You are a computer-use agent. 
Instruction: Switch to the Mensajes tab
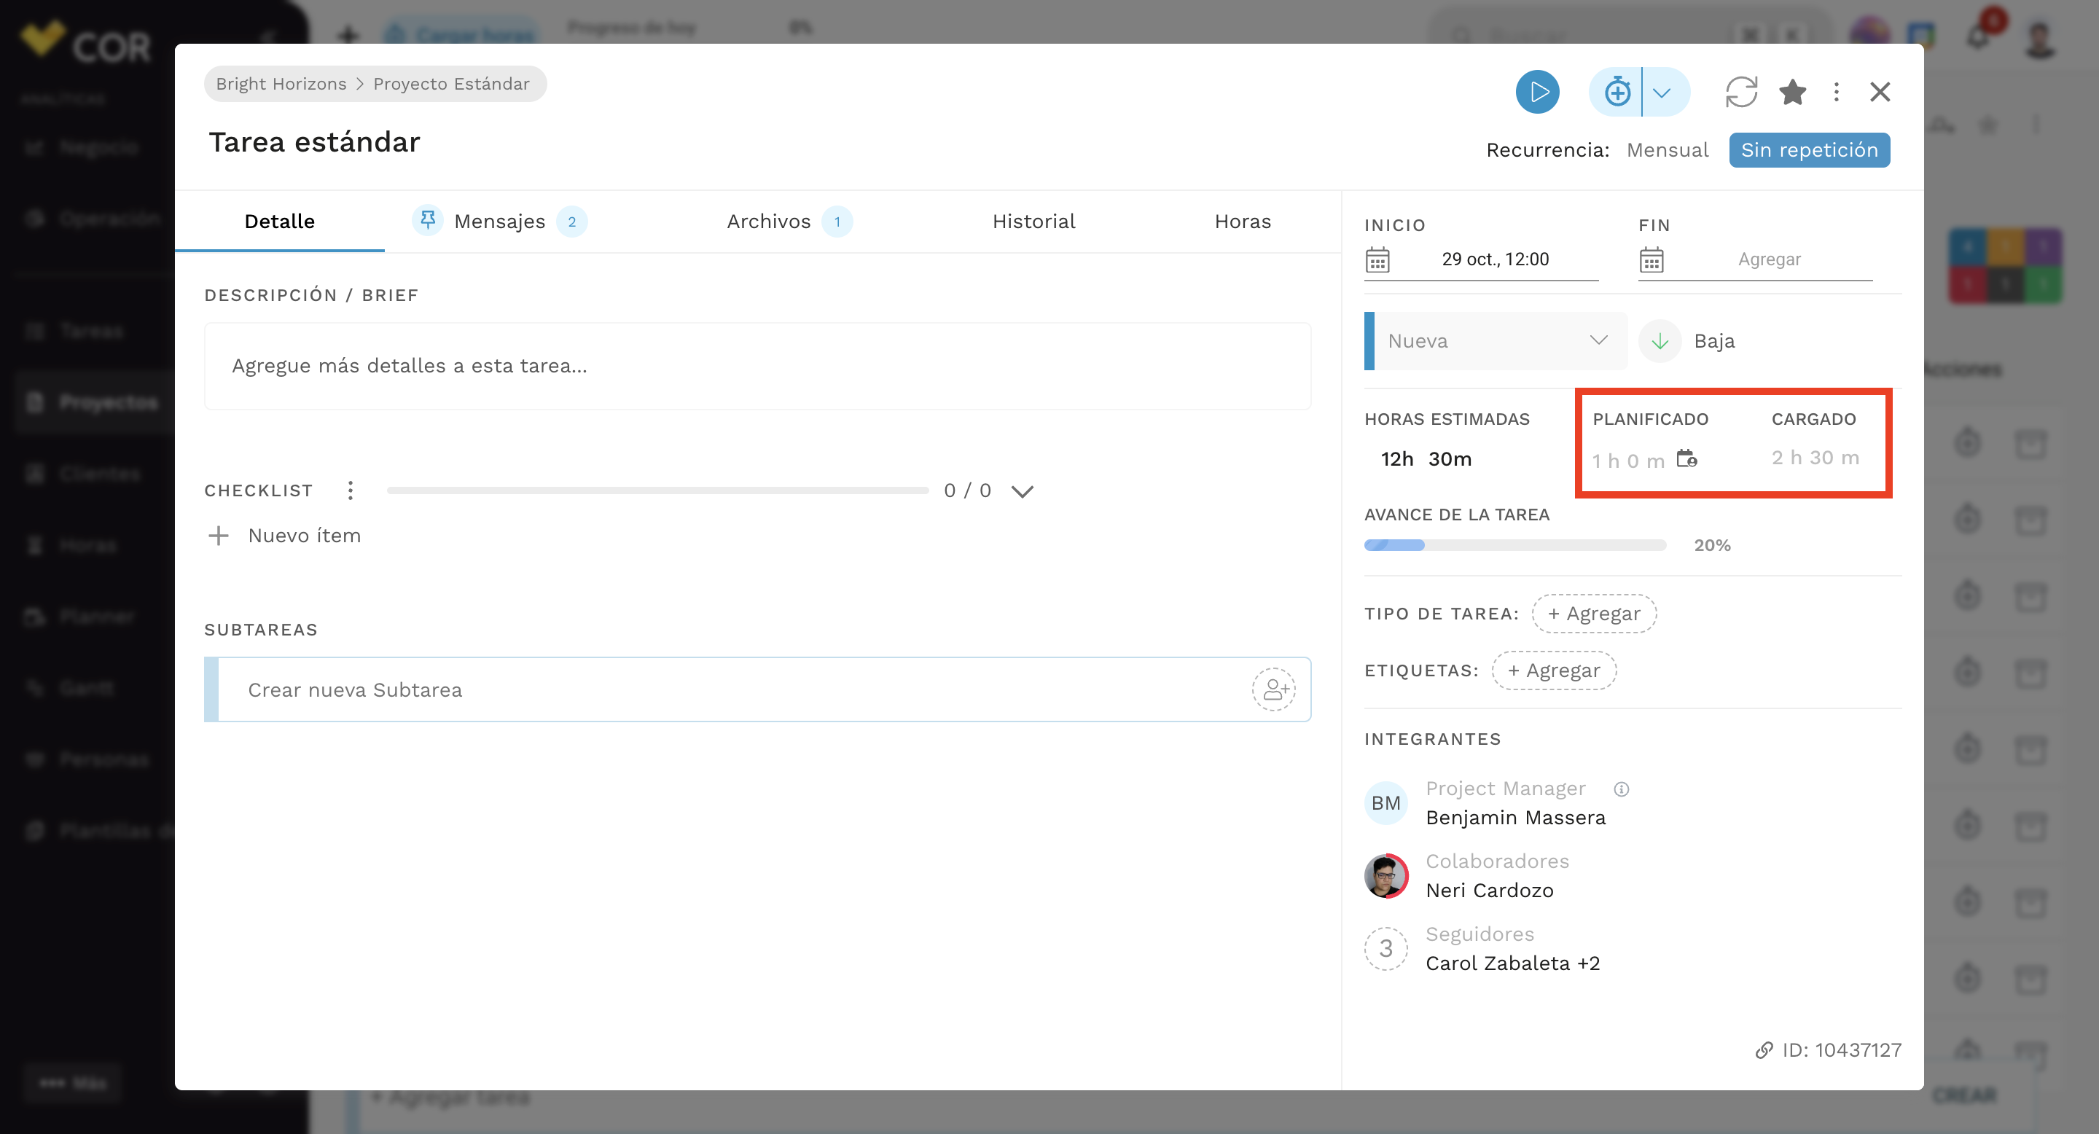tap(499, 222)
